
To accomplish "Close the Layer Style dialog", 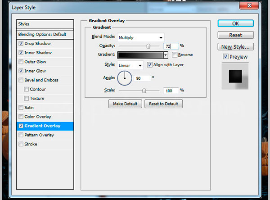I will tap(249, 5).
